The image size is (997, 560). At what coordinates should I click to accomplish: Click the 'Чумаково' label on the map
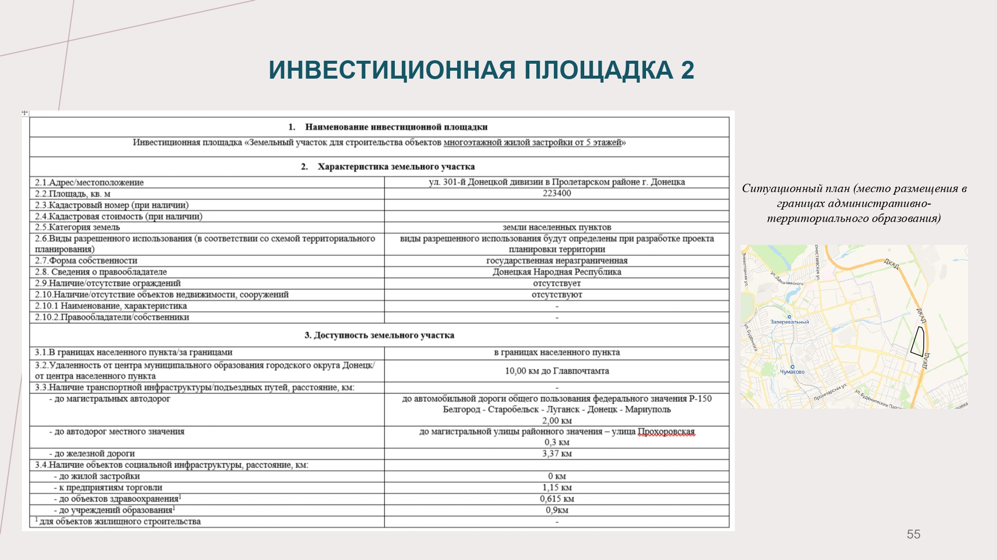792,372
